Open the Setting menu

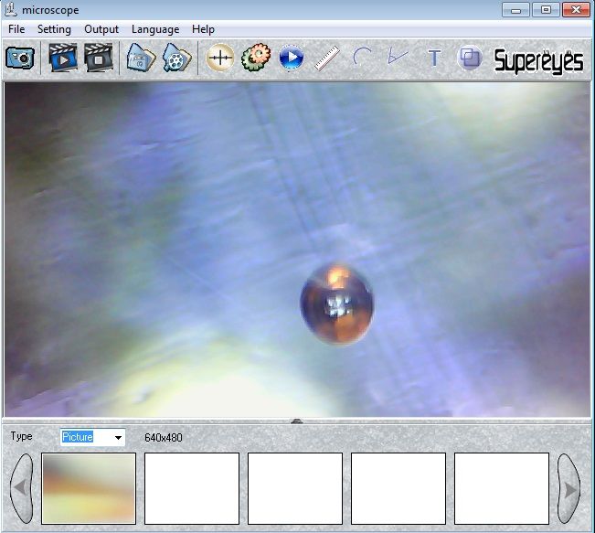pyautogui.click(x=54, y=29)
